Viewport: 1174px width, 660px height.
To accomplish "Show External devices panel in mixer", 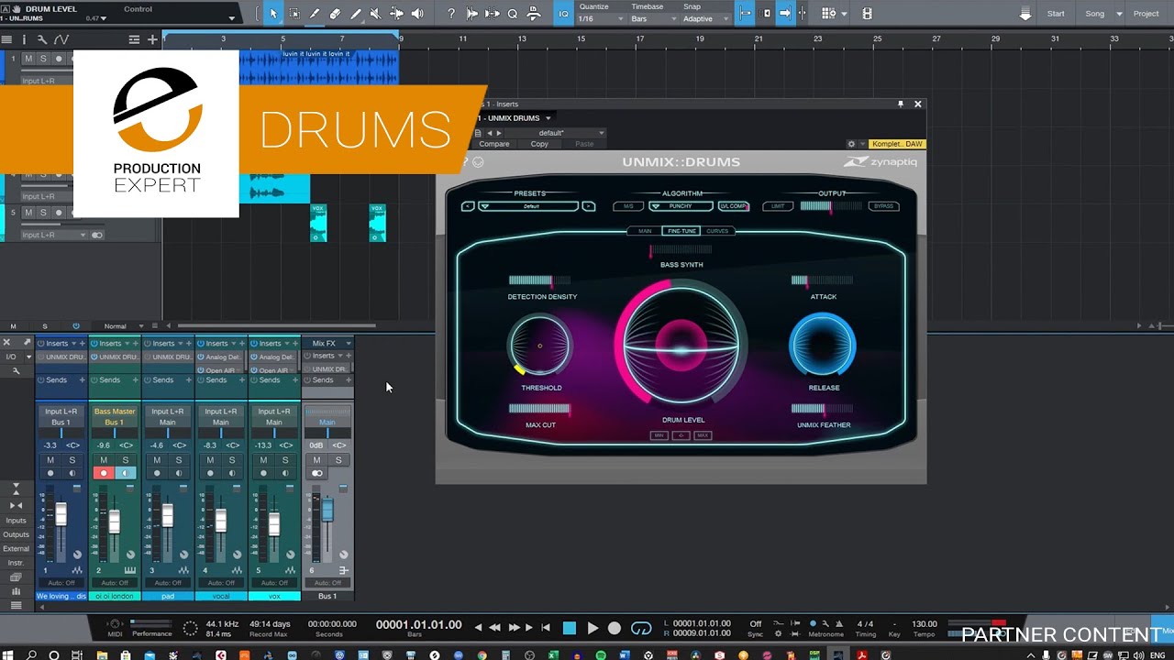I will coord(16,549).
